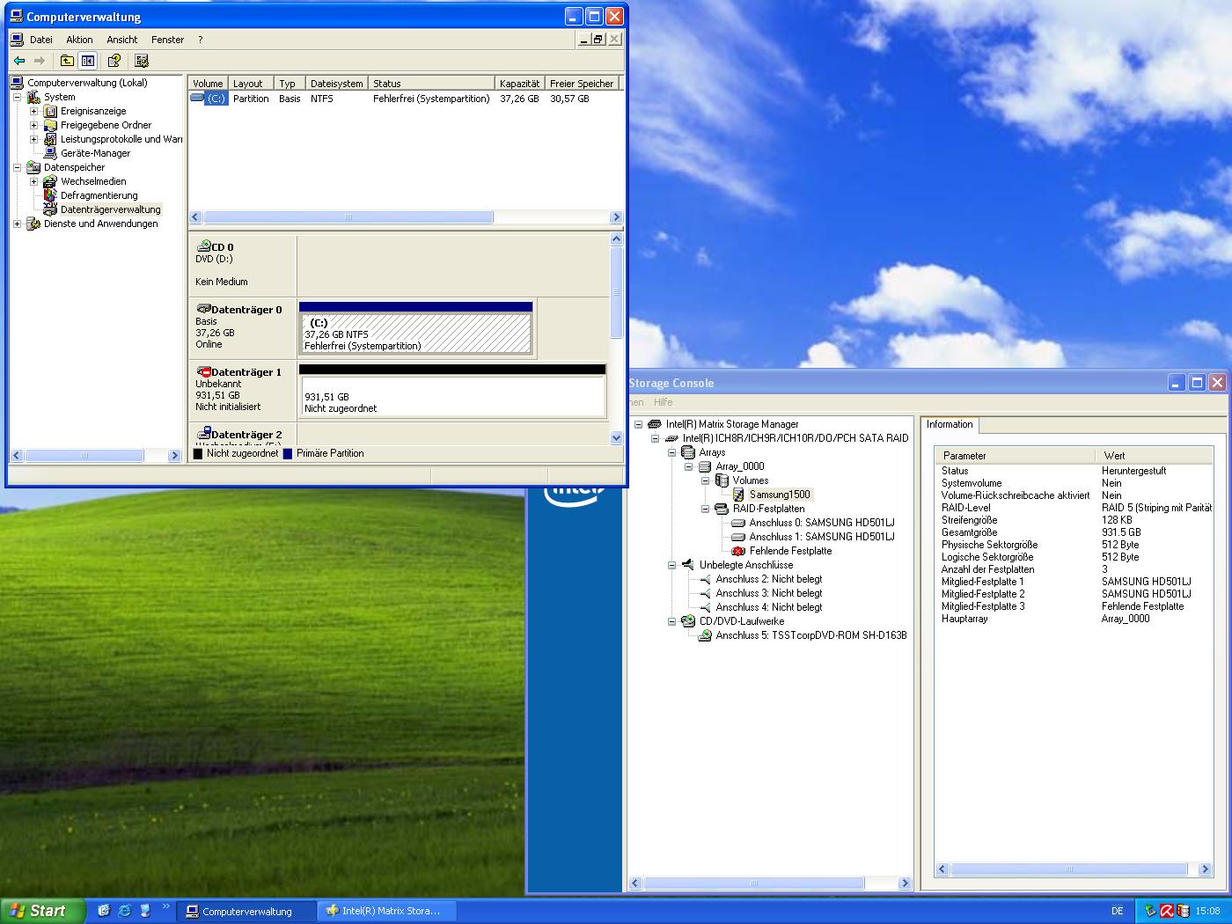The image size is (1232, 924).
Task: Select the Wechselmedien icon under Datenspeicher
Action: point(50,181)
